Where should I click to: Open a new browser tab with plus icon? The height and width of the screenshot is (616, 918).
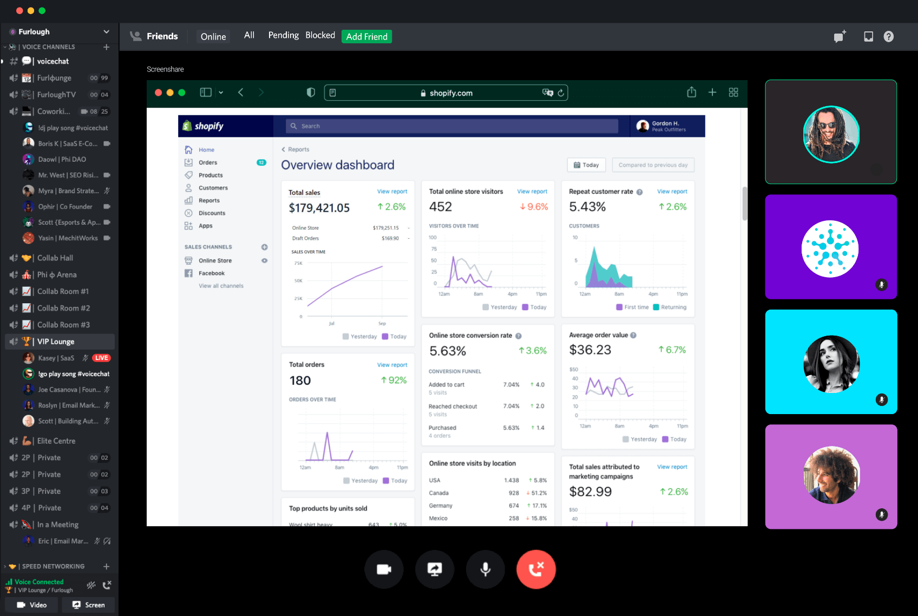(712, 93)
